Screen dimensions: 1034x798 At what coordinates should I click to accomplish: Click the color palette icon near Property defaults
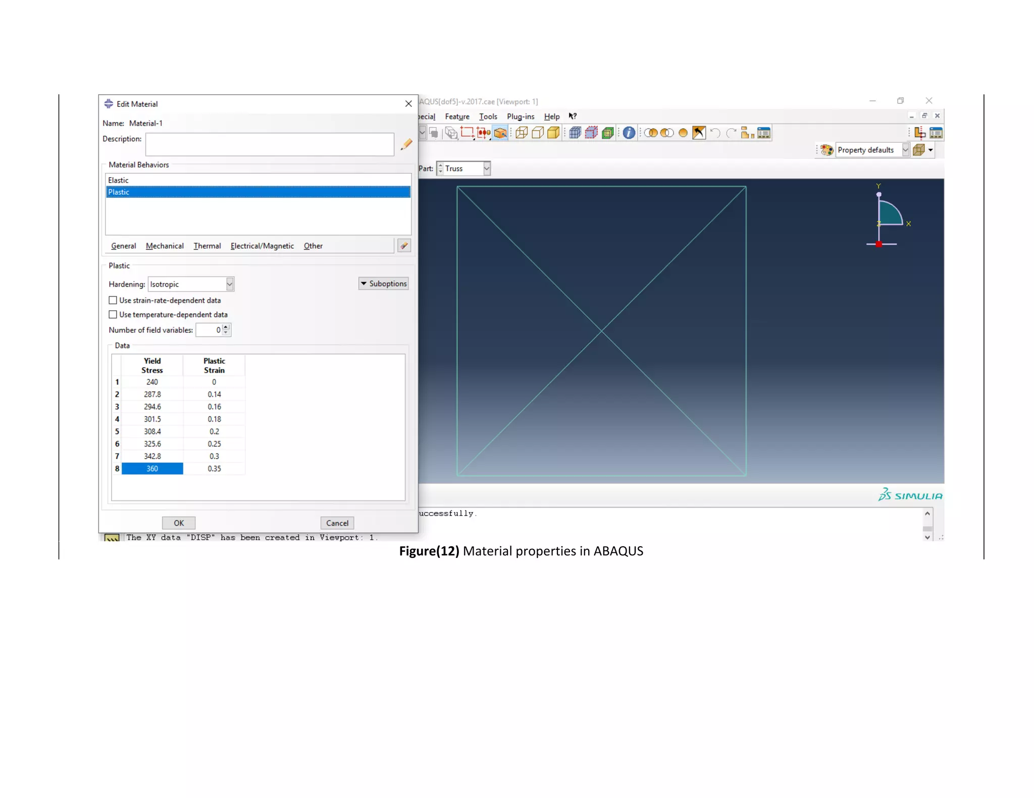coord(827,150)
